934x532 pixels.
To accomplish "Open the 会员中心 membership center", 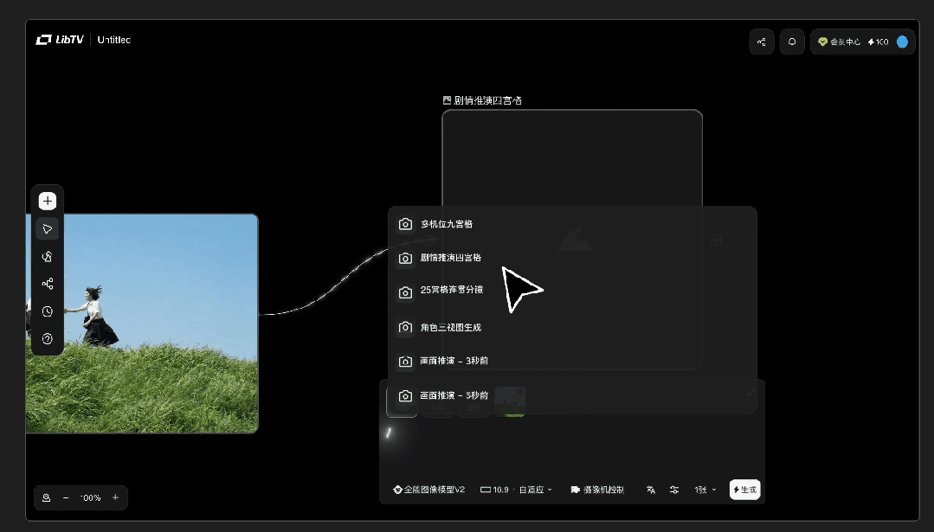I will coord(840,42).
